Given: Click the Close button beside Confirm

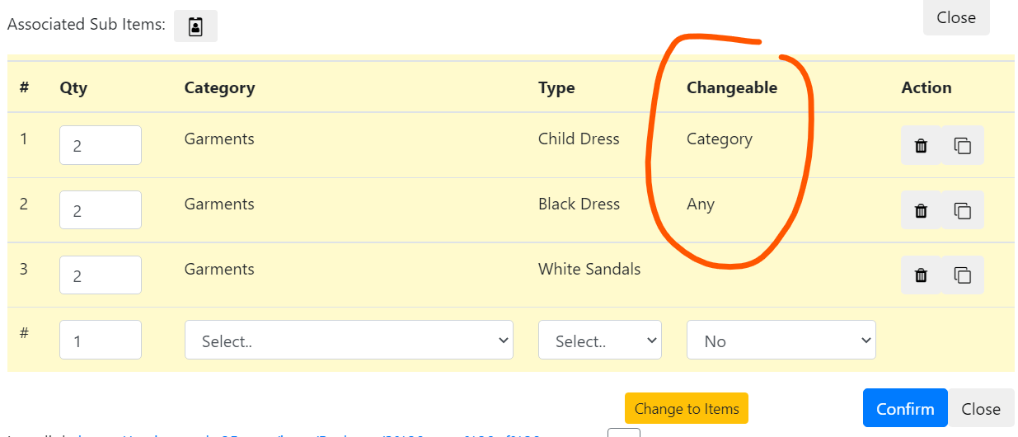Looking at the screenshot, I should [x=981, y=409].
